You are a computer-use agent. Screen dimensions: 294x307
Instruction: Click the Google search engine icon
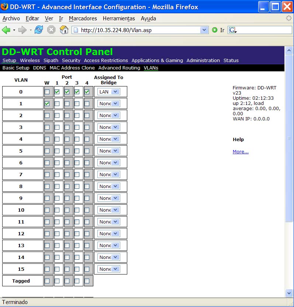232,30
